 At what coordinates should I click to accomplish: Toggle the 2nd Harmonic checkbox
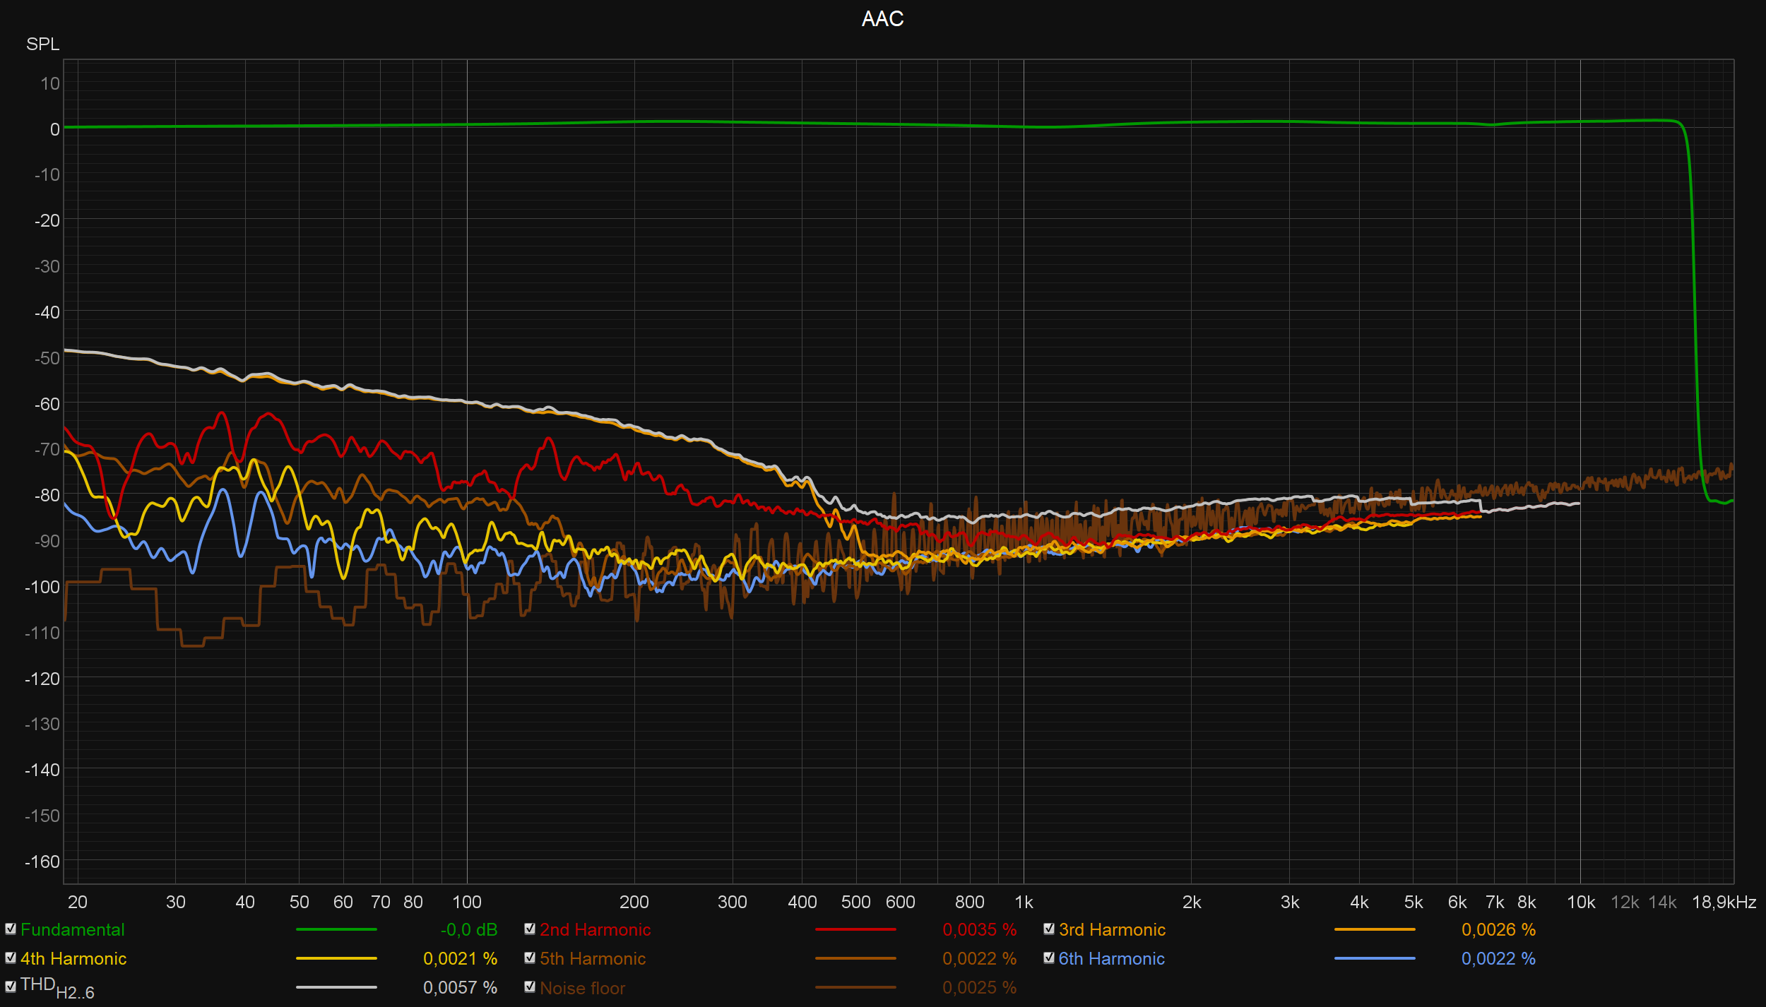[x=530, y=929]
